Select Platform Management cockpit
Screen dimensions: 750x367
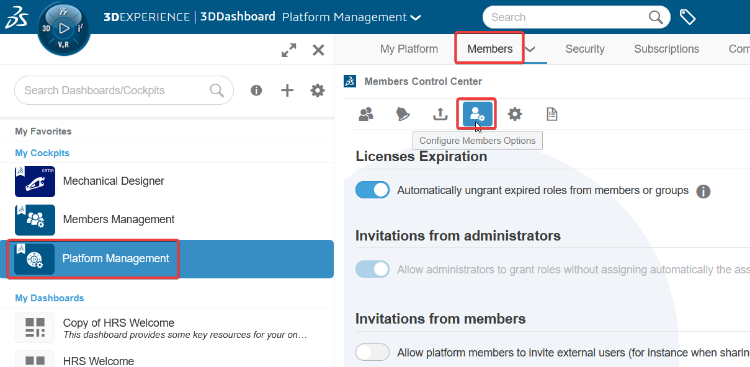coord(167,259)
